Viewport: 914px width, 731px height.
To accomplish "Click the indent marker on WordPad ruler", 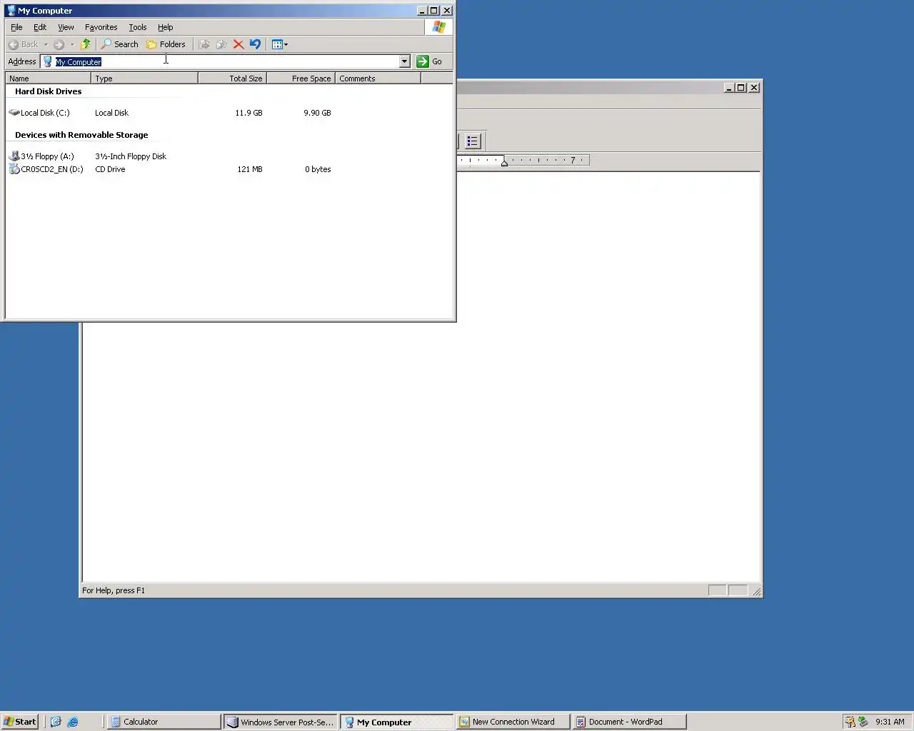I will 504,162.
